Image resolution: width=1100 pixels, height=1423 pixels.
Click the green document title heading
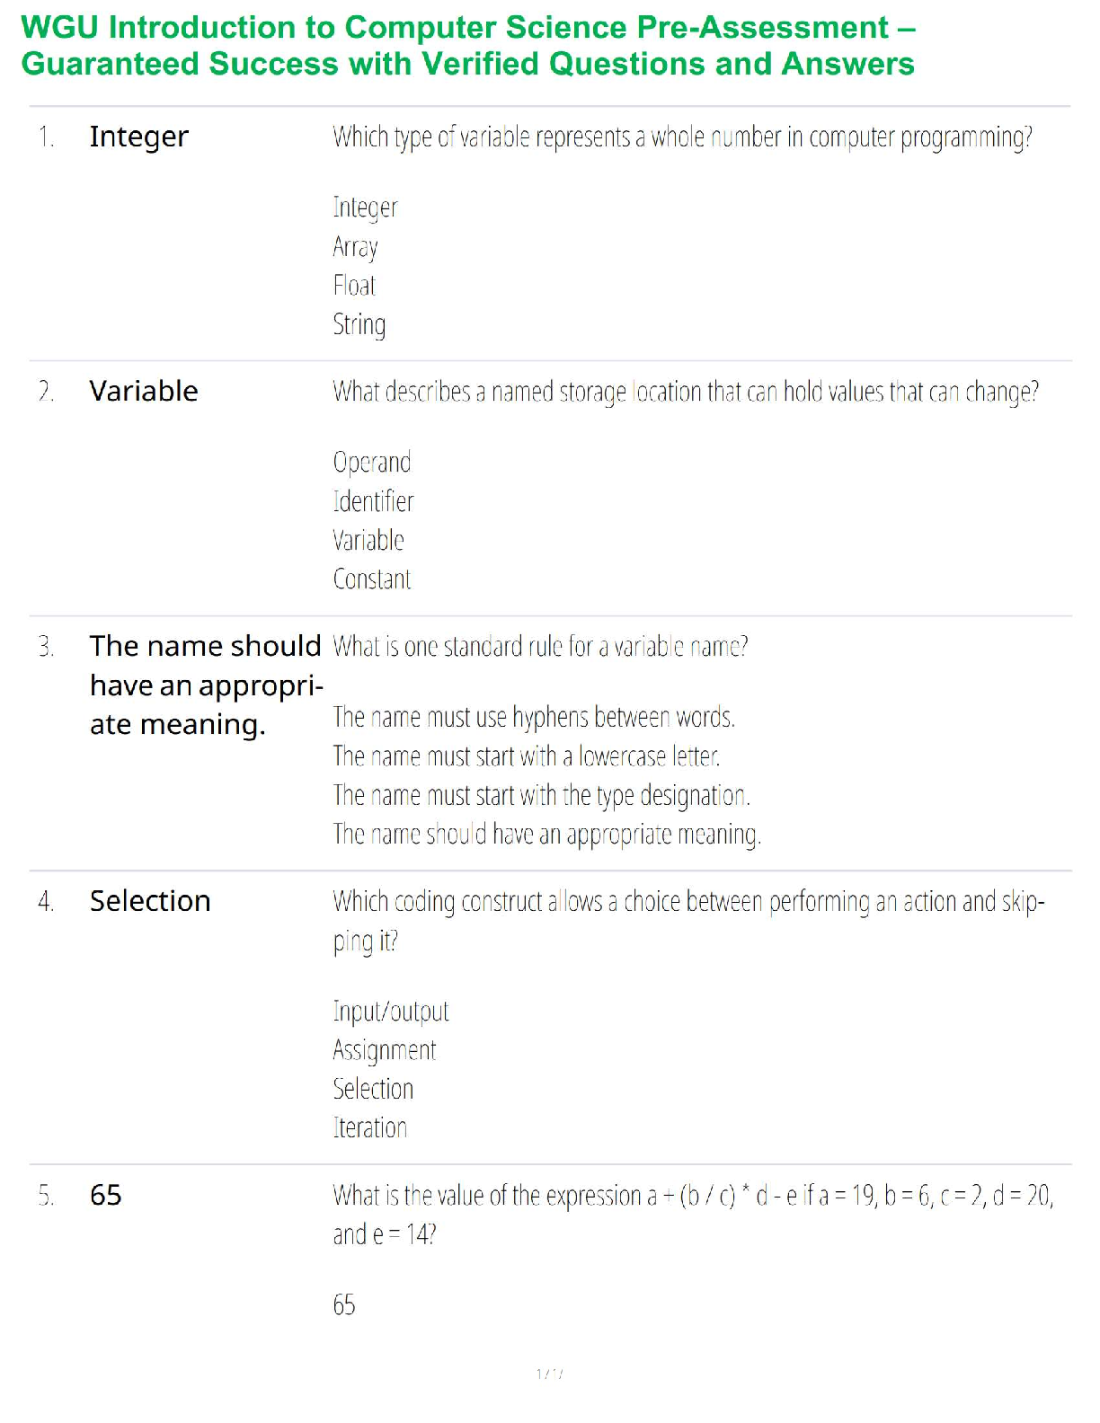click(x=467, y=46)
